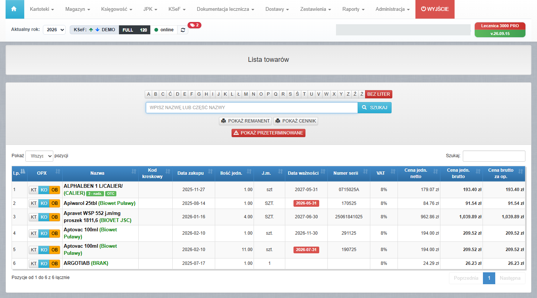Open the Magazyn menu
The image size is (537, 298).
click(x=78, y=9)
